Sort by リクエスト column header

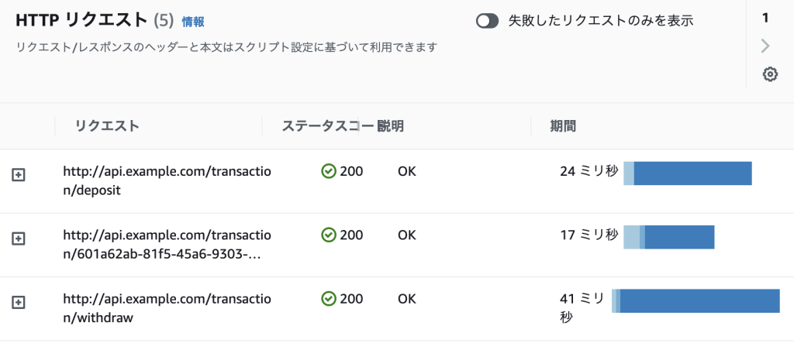pos(107,126)
